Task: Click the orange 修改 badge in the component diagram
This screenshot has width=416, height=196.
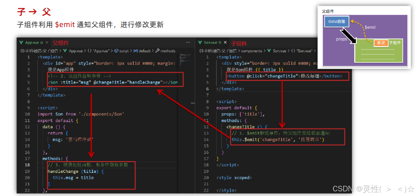Action: point(381,43)
